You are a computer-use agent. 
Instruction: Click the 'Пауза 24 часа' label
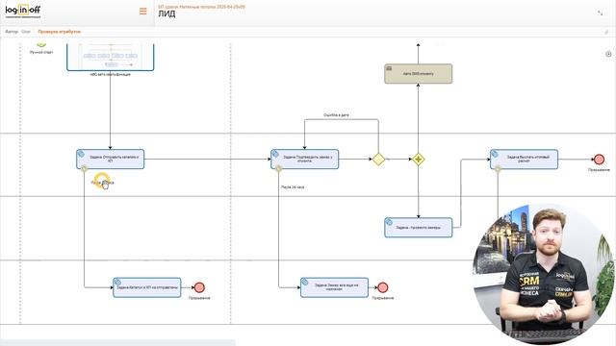click(293, 187)
